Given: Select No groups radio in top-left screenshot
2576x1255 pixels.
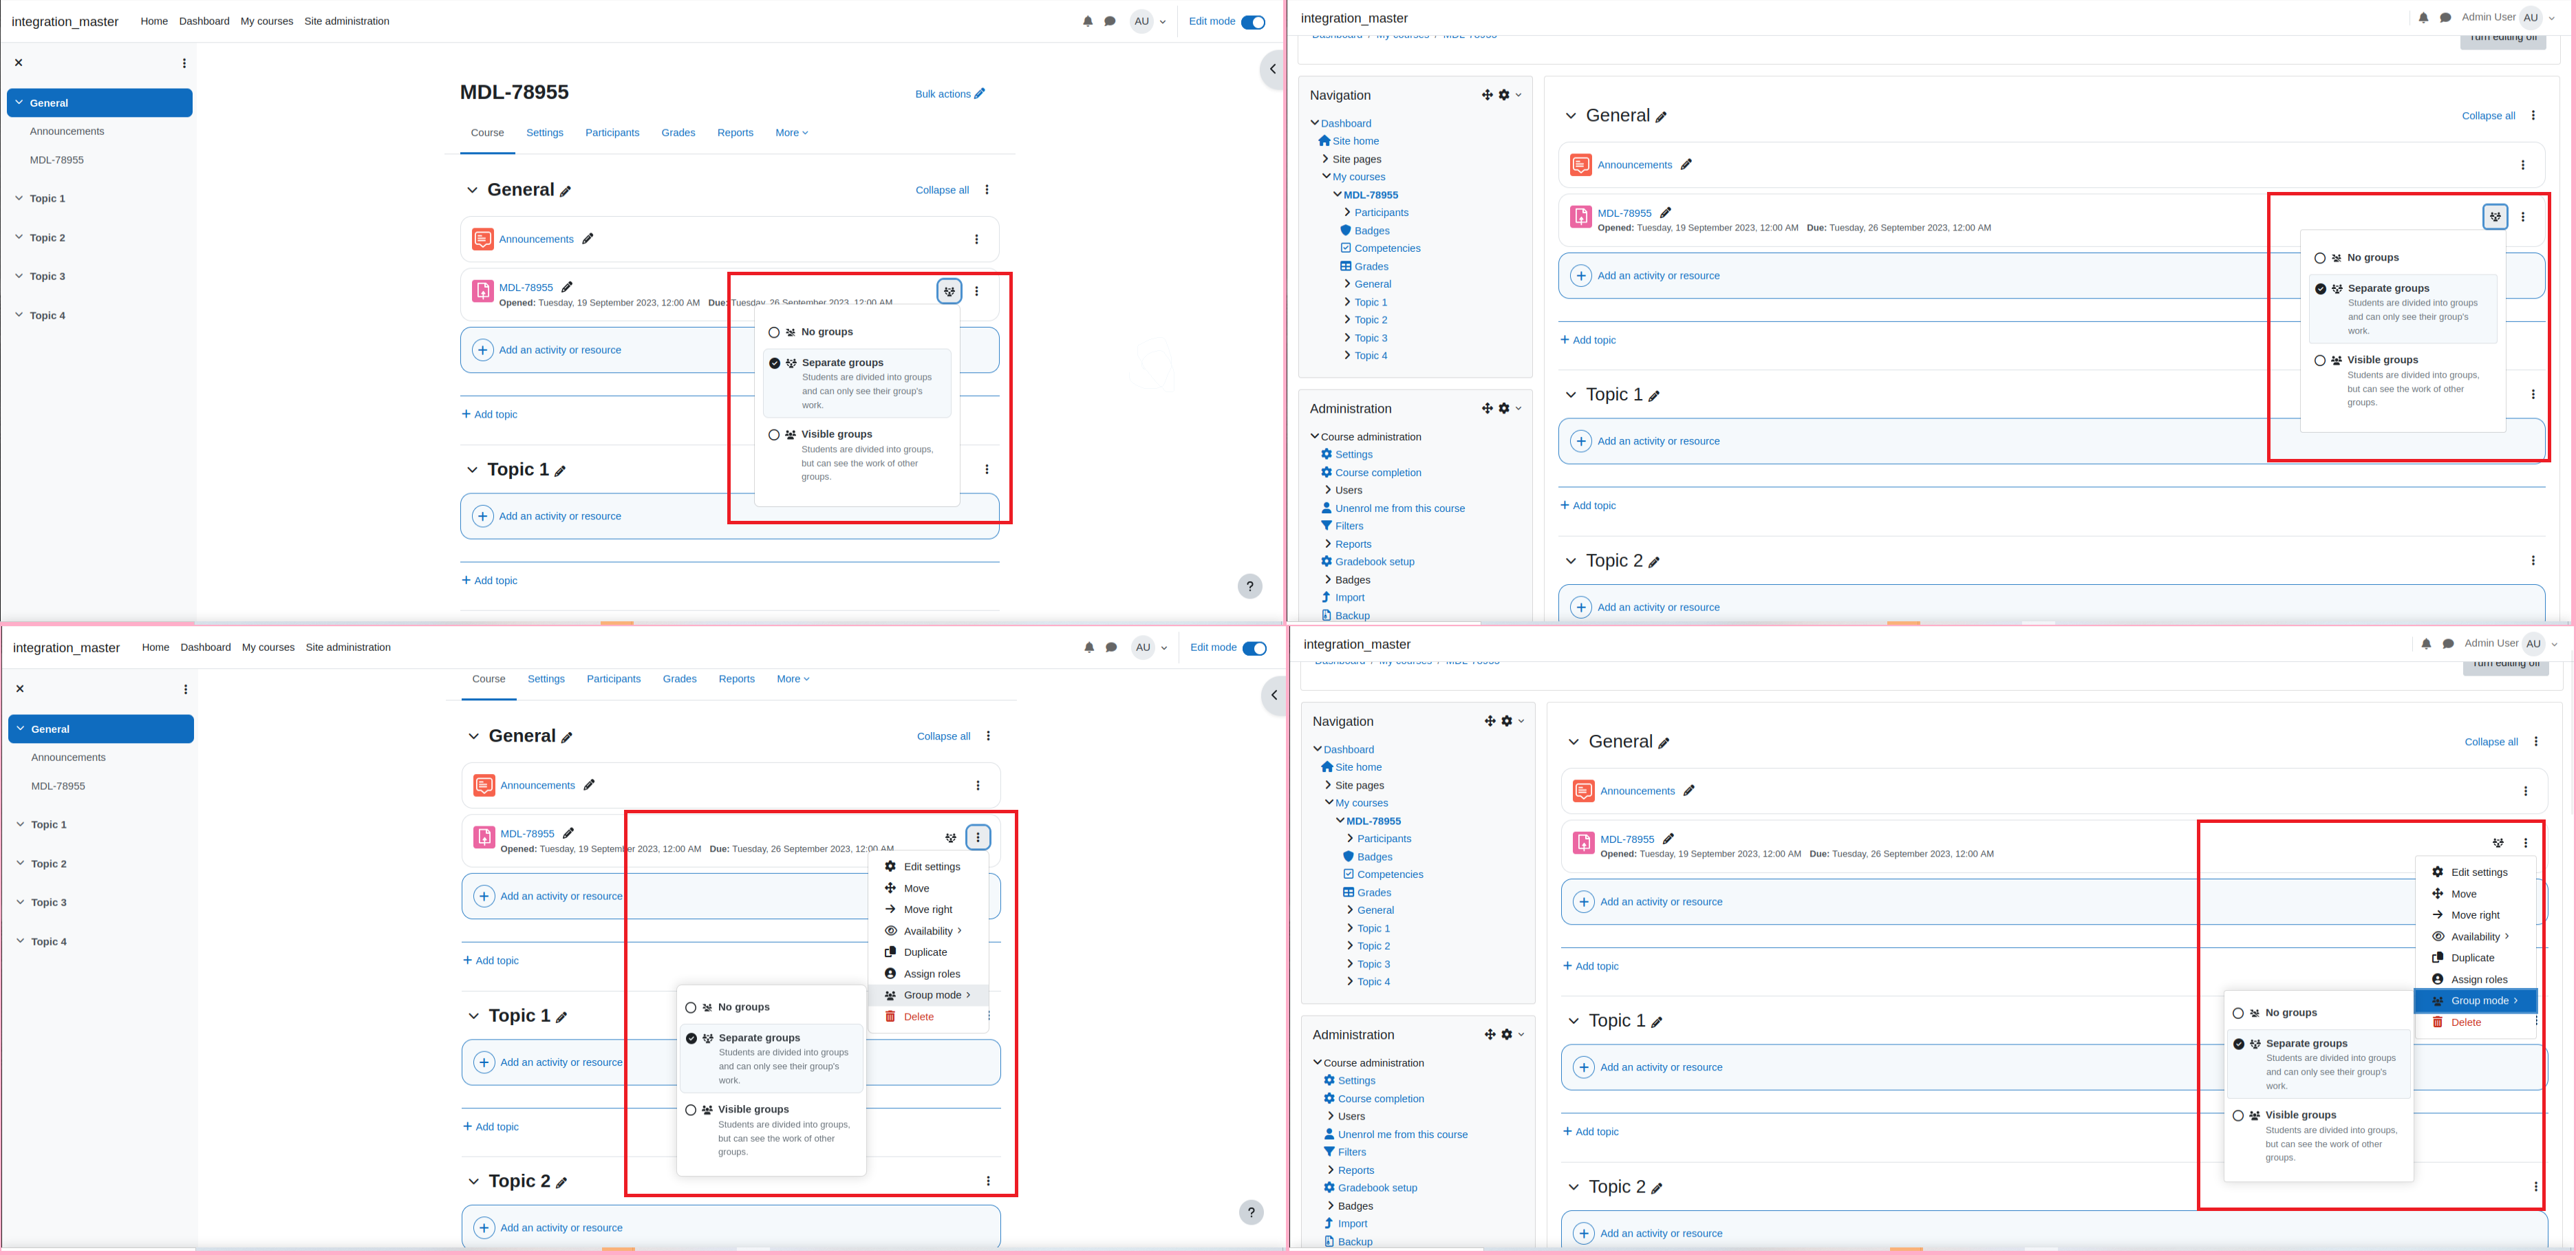Looking at the screenshot, I should tap(774, 332).
